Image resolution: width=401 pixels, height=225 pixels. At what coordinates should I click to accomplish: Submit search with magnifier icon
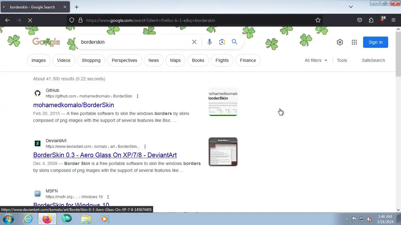point(234,42)
